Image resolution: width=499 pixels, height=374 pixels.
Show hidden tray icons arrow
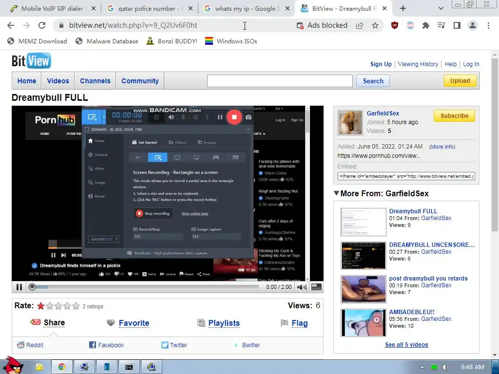click(422, 367)
